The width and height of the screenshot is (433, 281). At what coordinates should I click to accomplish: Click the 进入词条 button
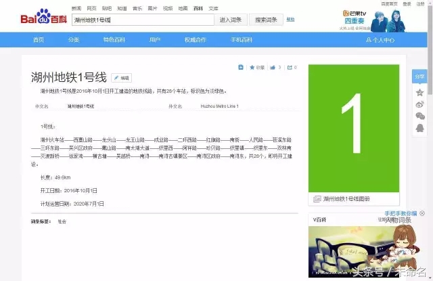(231, 20)
